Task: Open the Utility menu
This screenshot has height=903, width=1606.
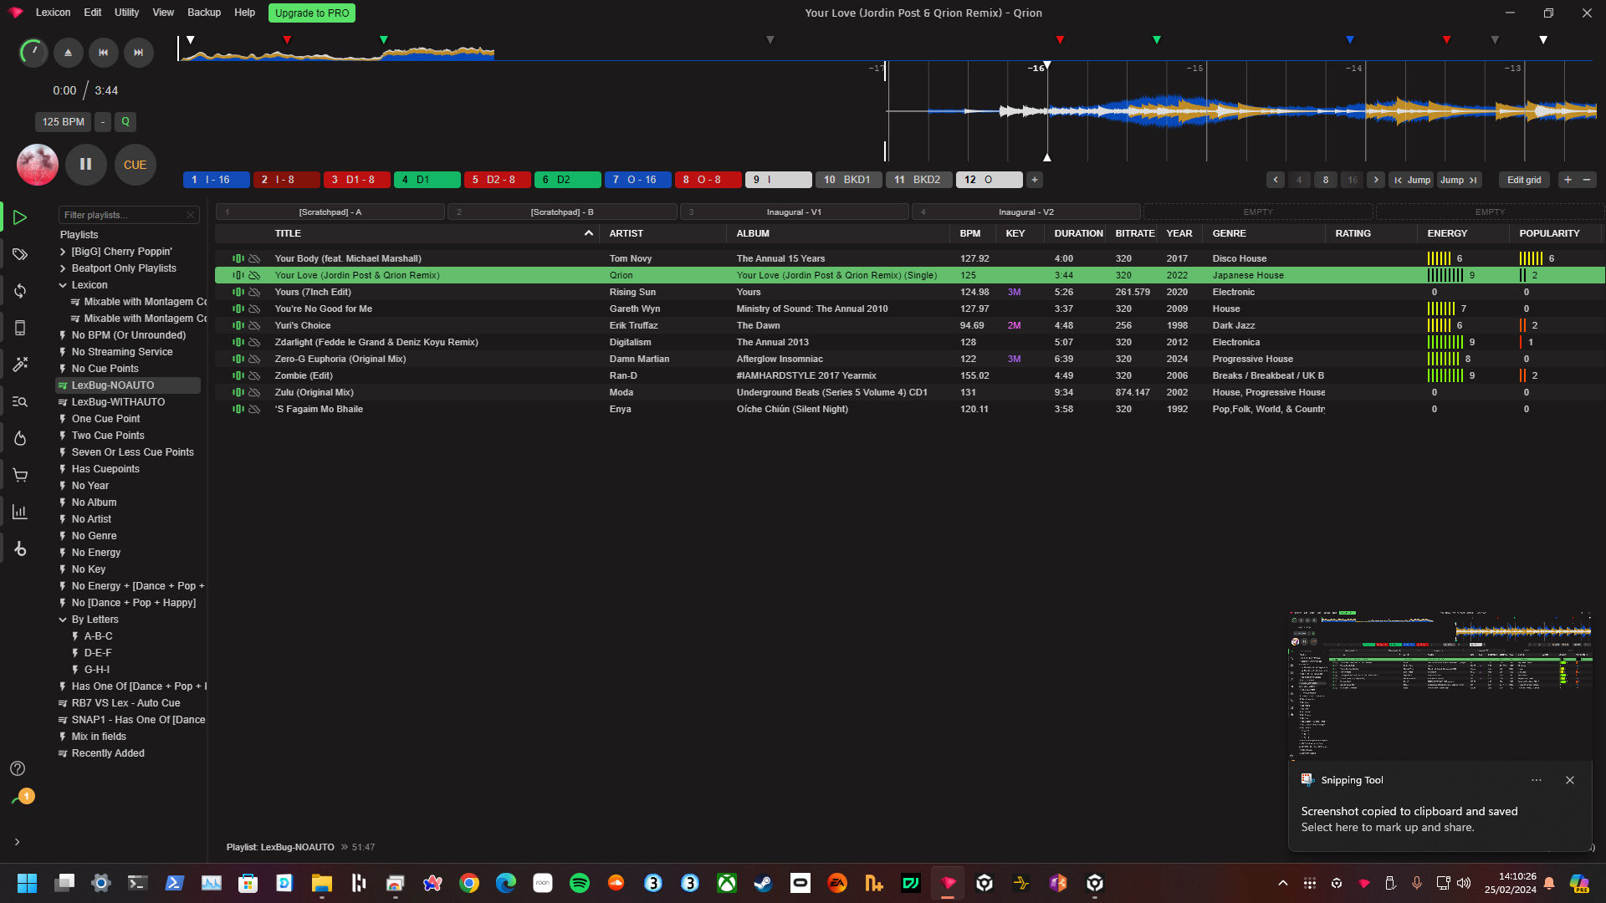Action: pos(126,13)
